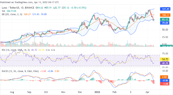Click the open price value O84.62

[39, 8]
